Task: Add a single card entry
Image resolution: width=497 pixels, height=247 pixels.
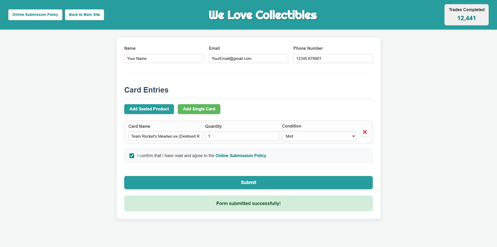Action: pos(199,109)
